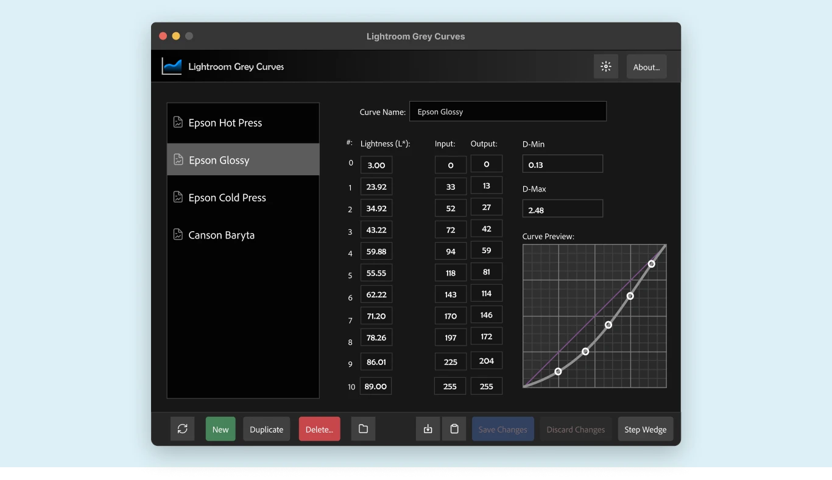
Task: Click the file icon beside Canson Baryta
Action: 178,234
